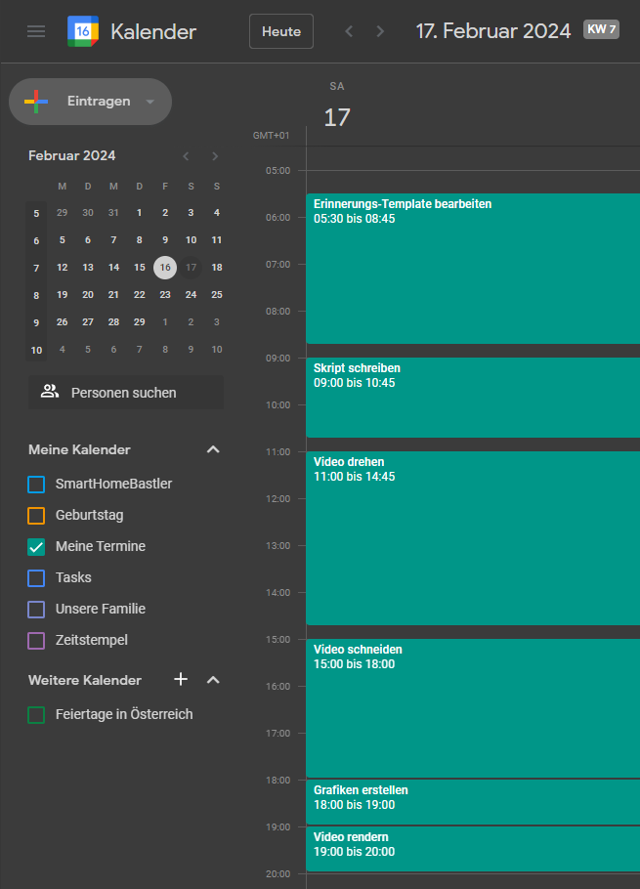Select February 1 in mini calendar
This screenshot has width=640, height=889.
(x=140, y=213)
